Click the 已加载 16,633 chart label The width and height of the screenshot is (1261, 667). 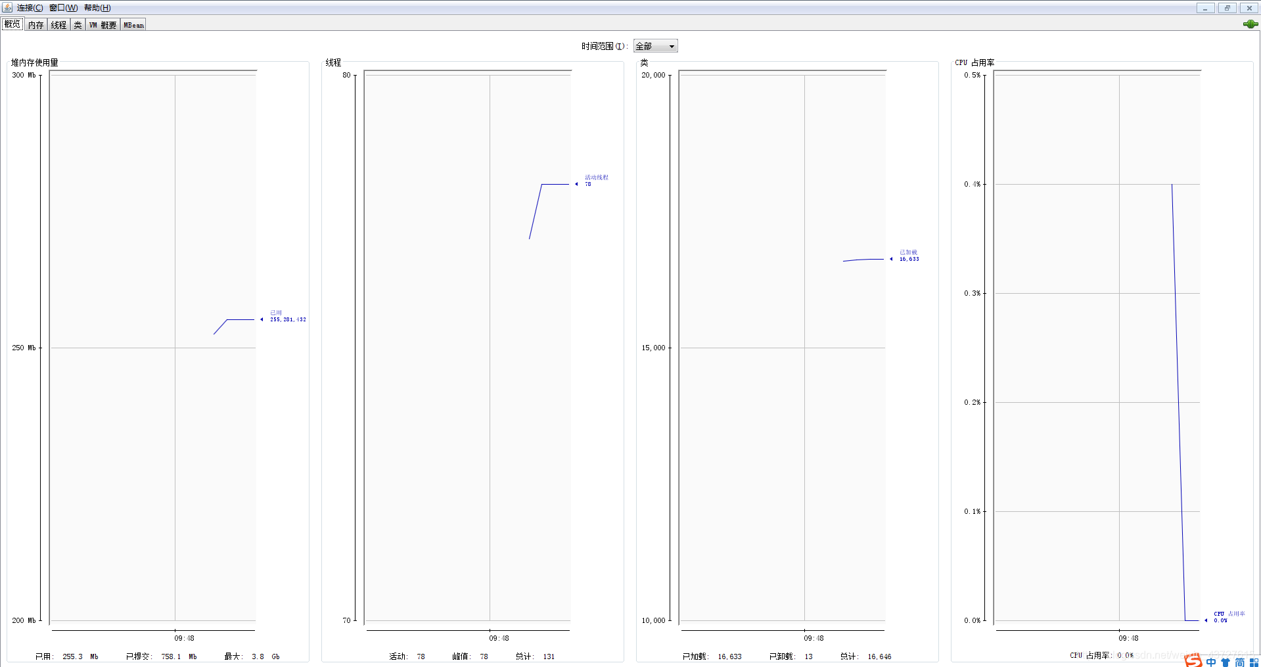click(909, 256)
